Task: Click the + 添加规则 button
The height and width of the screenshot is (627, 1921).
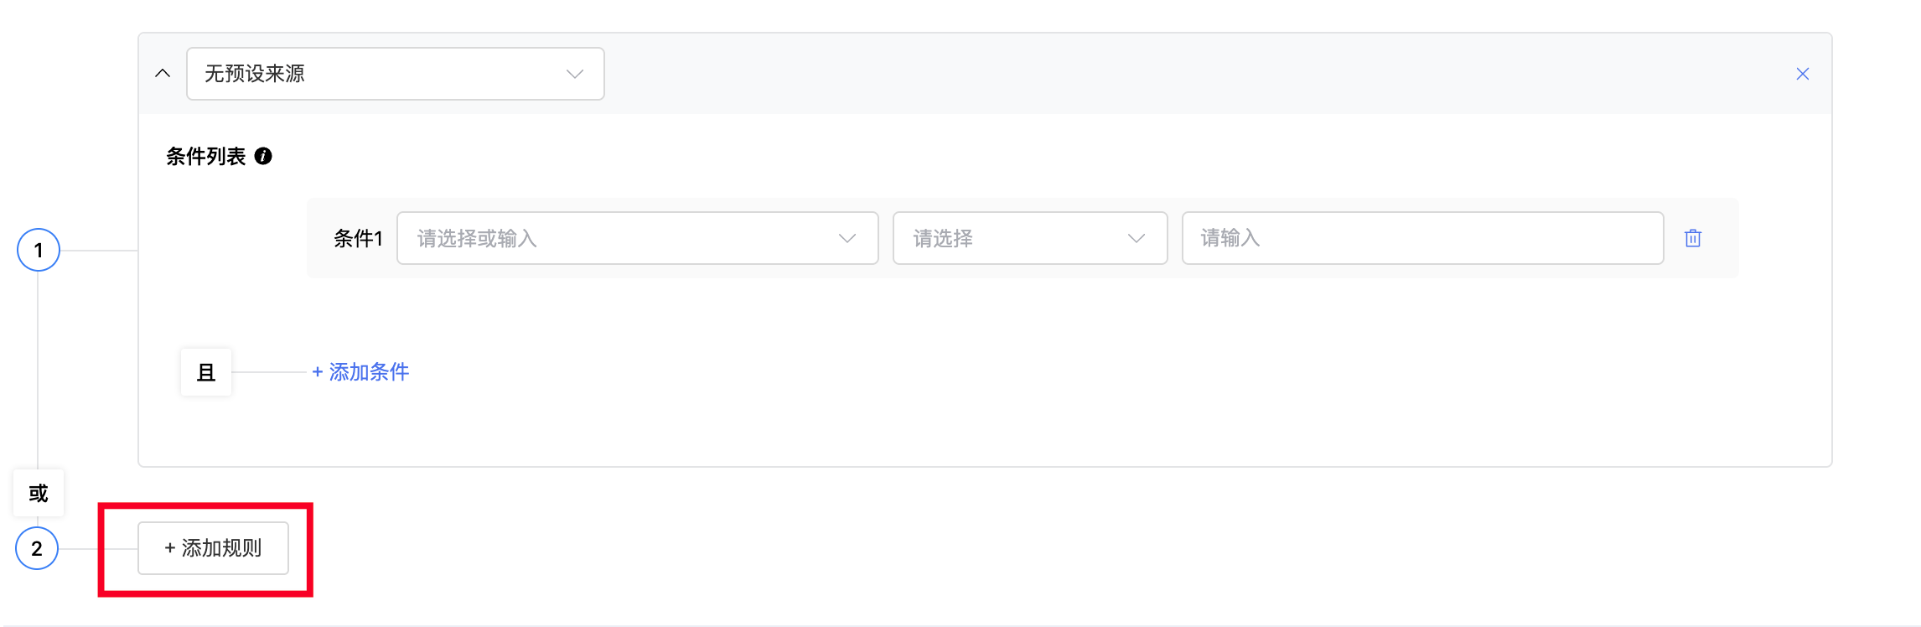Action: [213, 548]
